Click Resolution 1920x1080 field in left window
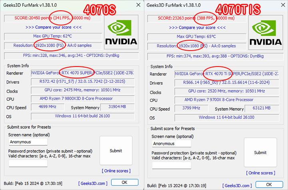The image size is (288, 190). coord(53,45)
